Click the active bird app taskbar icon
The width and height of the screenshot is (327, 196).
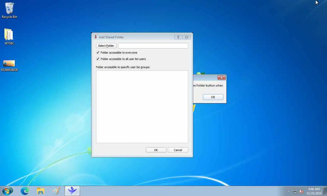pyautogui.click(x=72, y=191)
